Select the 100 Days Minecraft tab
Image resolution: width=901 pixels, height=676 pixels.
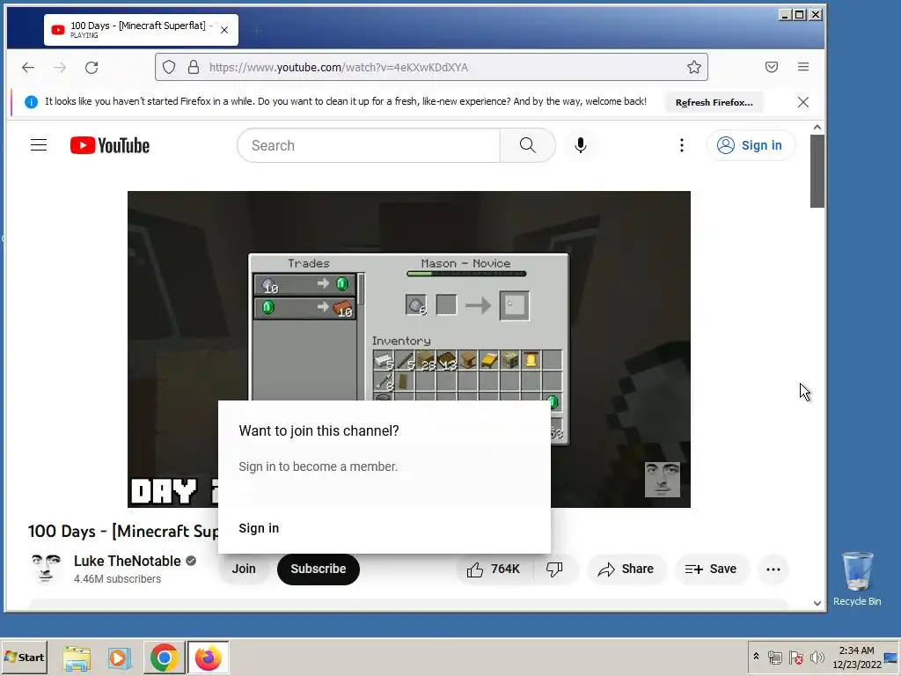click(x=141, y=30)
